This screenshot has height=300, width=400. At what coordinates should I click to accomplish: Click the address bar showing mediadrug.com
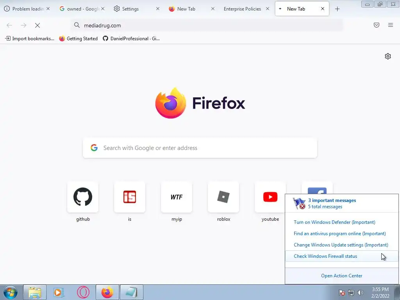point(207,25)
